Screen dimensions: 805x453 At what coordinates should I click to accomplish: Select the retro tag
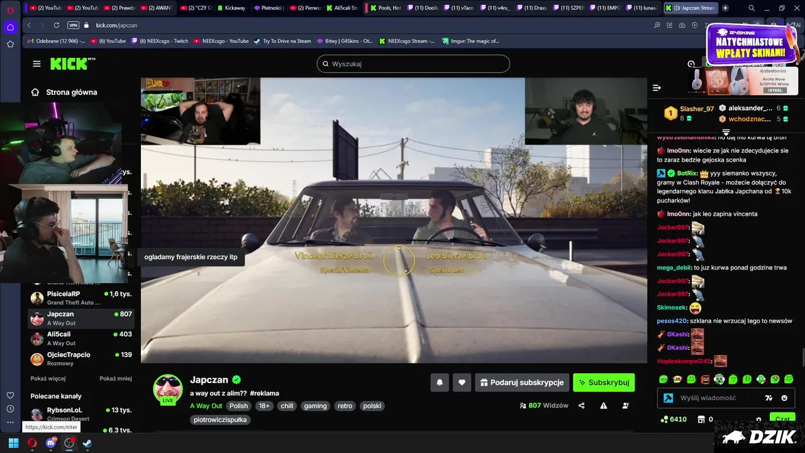point(345,406)
